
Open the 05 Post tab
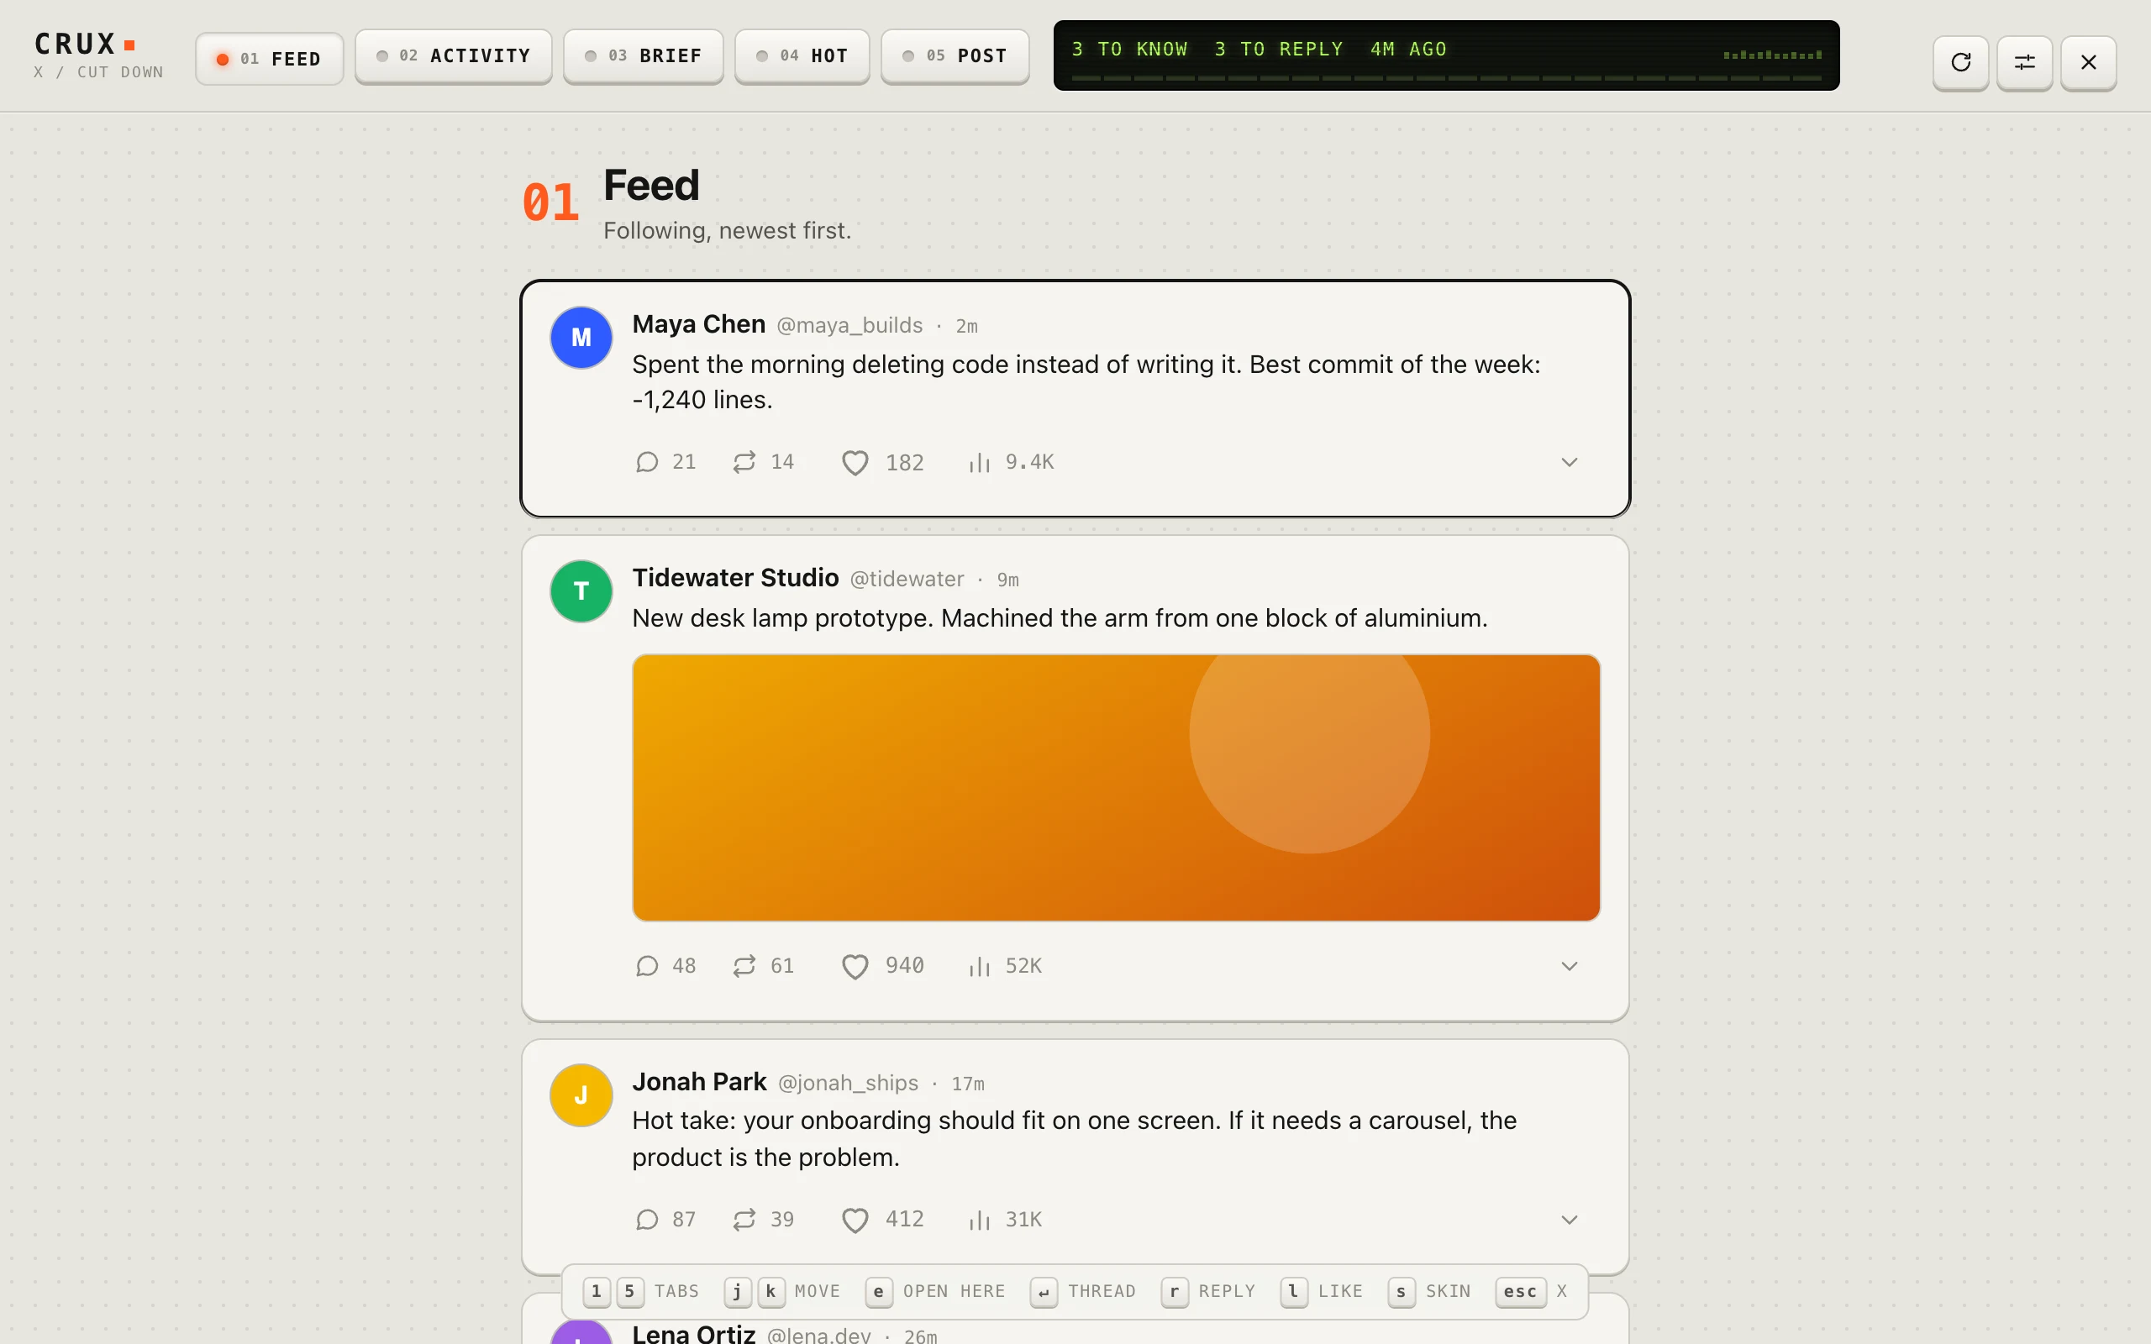pos(955,56)
